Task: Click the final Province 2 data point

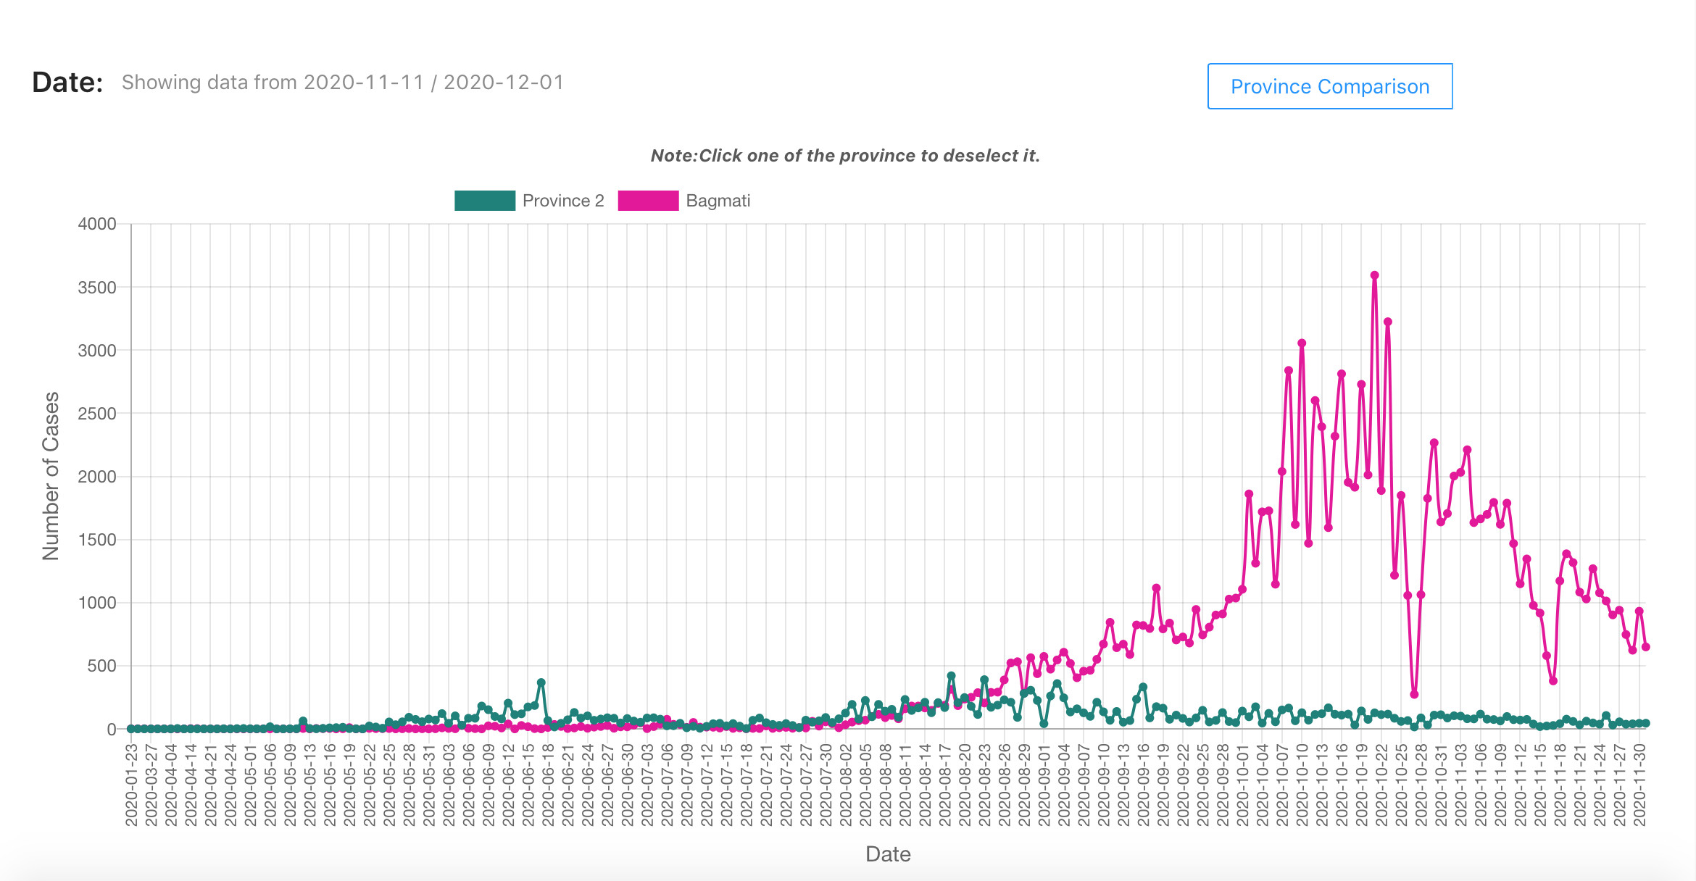Action: click(1645, 723)
